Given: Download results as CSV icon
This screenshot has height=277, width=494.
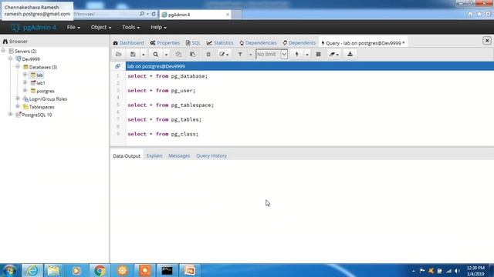Looking at the screenshot, I should coord(350,55).
